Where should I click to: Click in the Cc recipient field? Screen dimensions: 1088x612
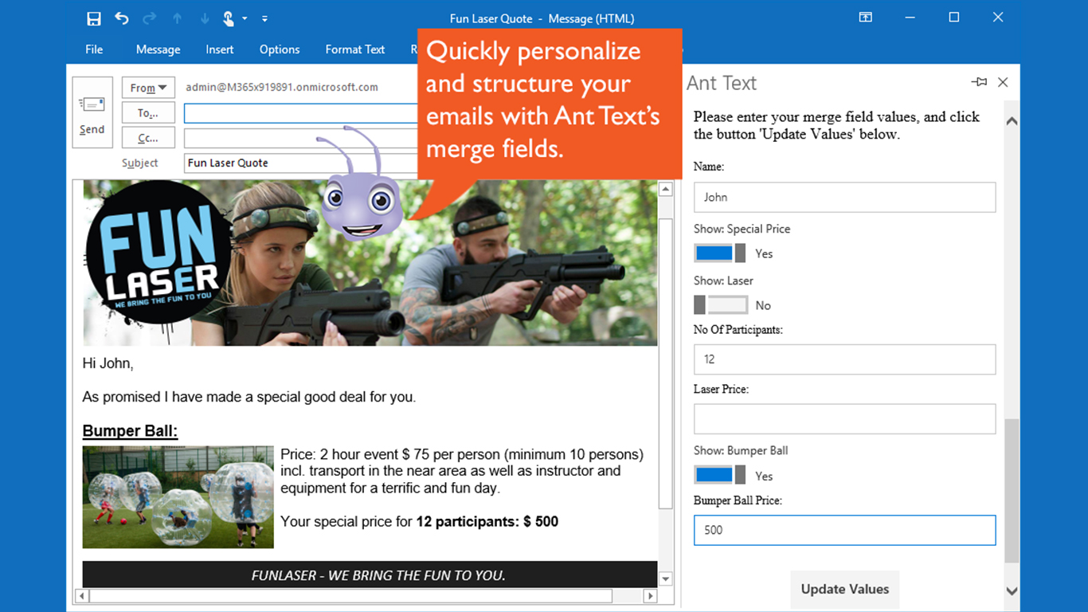(301, 138)
